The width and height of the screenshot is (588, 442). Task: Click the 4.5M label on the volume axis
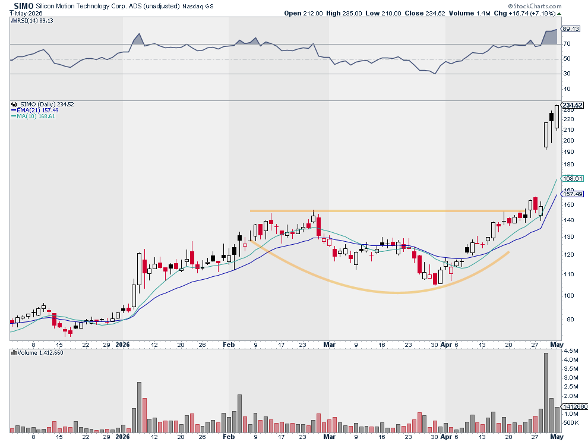571,351
